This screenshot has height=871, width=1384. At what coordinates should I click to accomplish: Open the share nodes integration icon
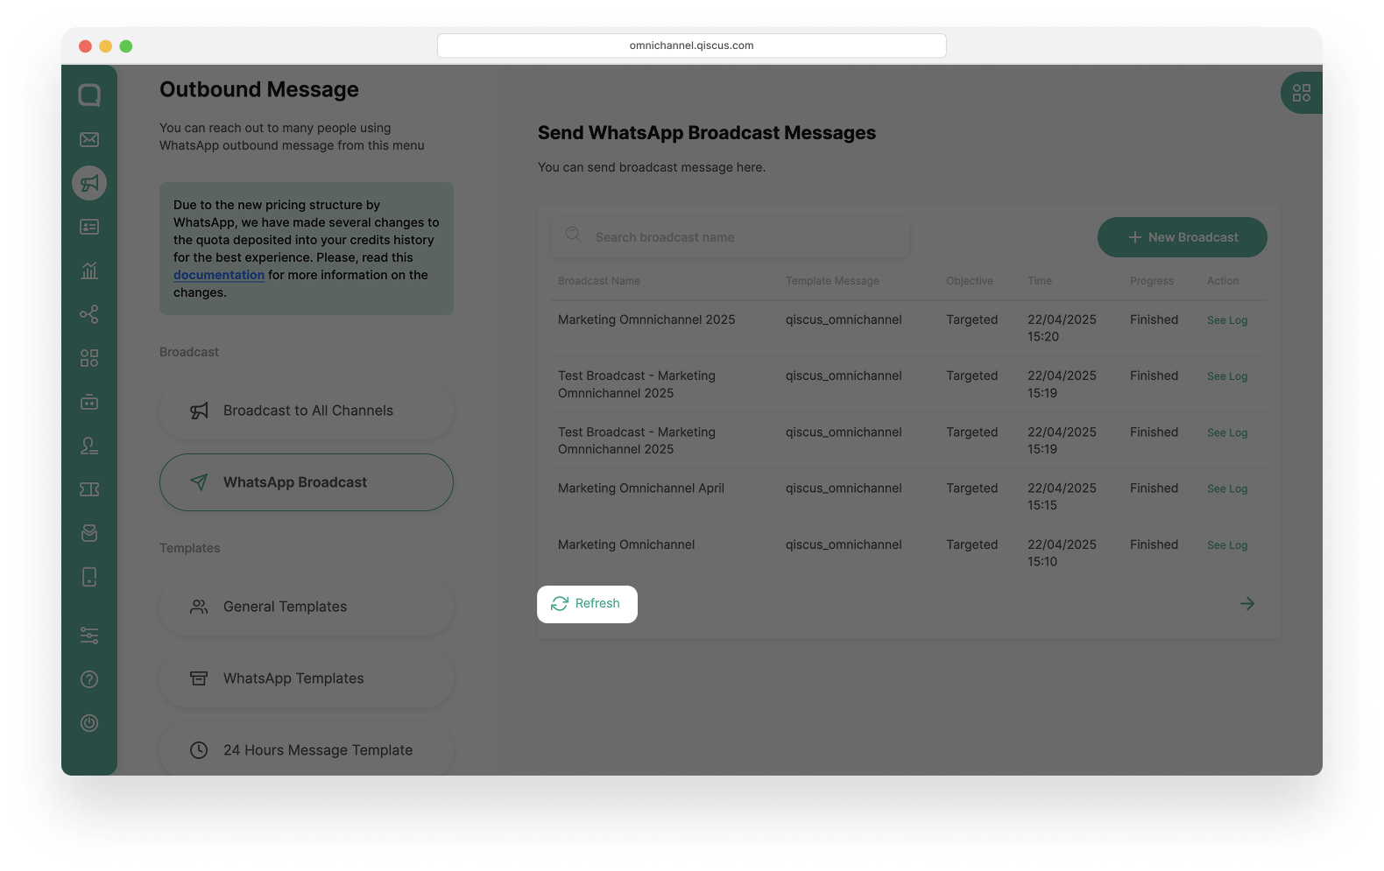(x=89, y=314)
